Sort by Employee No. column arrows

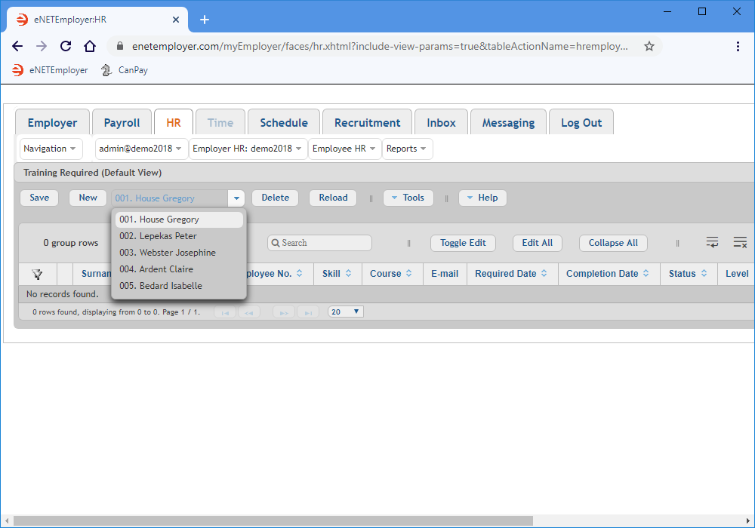click(300, 273)
